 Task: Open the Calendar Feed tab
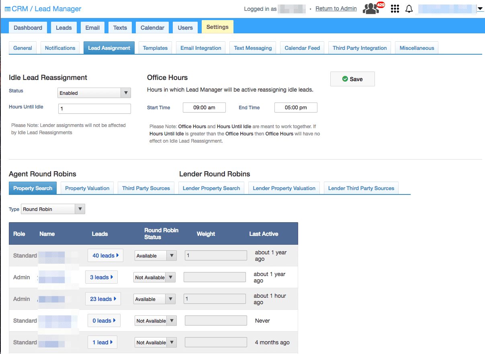(302, 47)
